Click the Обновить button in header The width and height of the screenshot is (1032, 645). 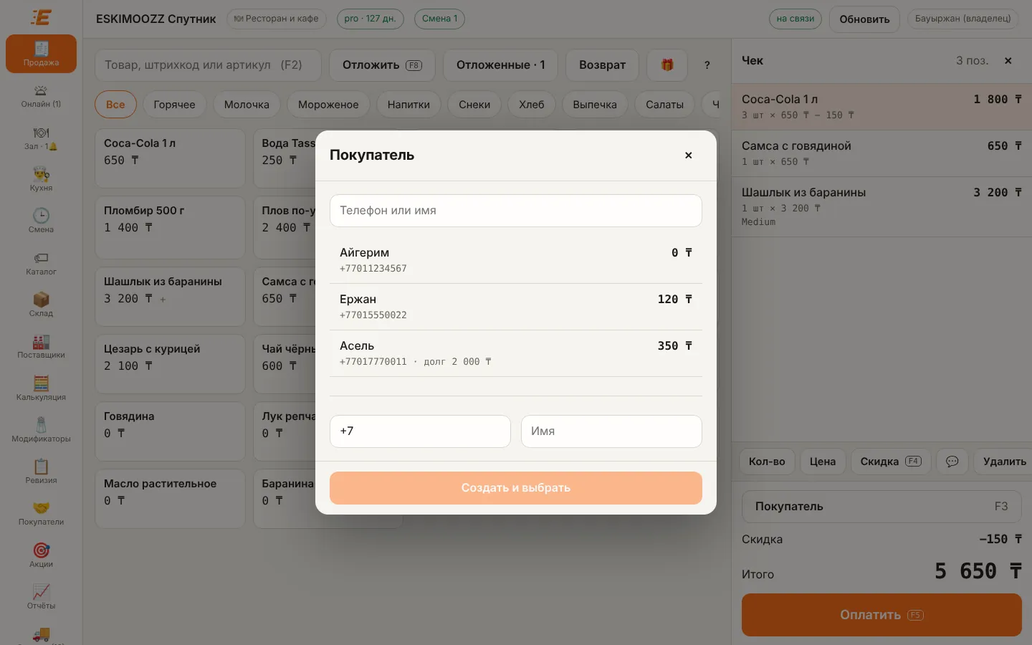tap(864, 19)
